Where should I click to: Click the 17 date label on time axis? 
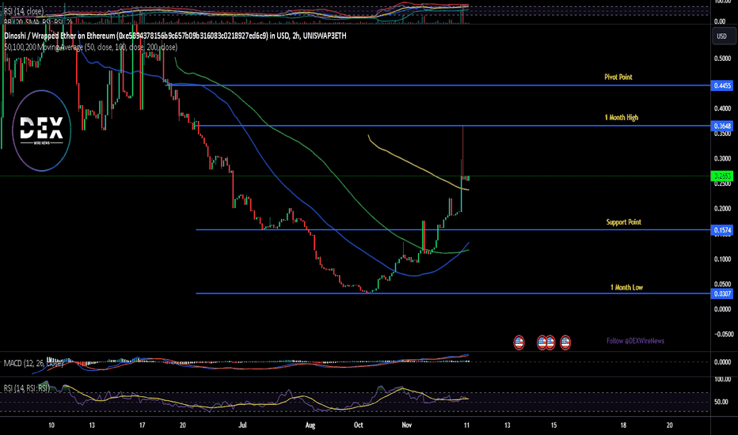[143, 426]
